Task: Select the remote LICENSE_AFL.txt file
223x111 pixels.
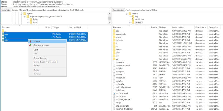Action: pyautogui.click(x=123, y=100)
